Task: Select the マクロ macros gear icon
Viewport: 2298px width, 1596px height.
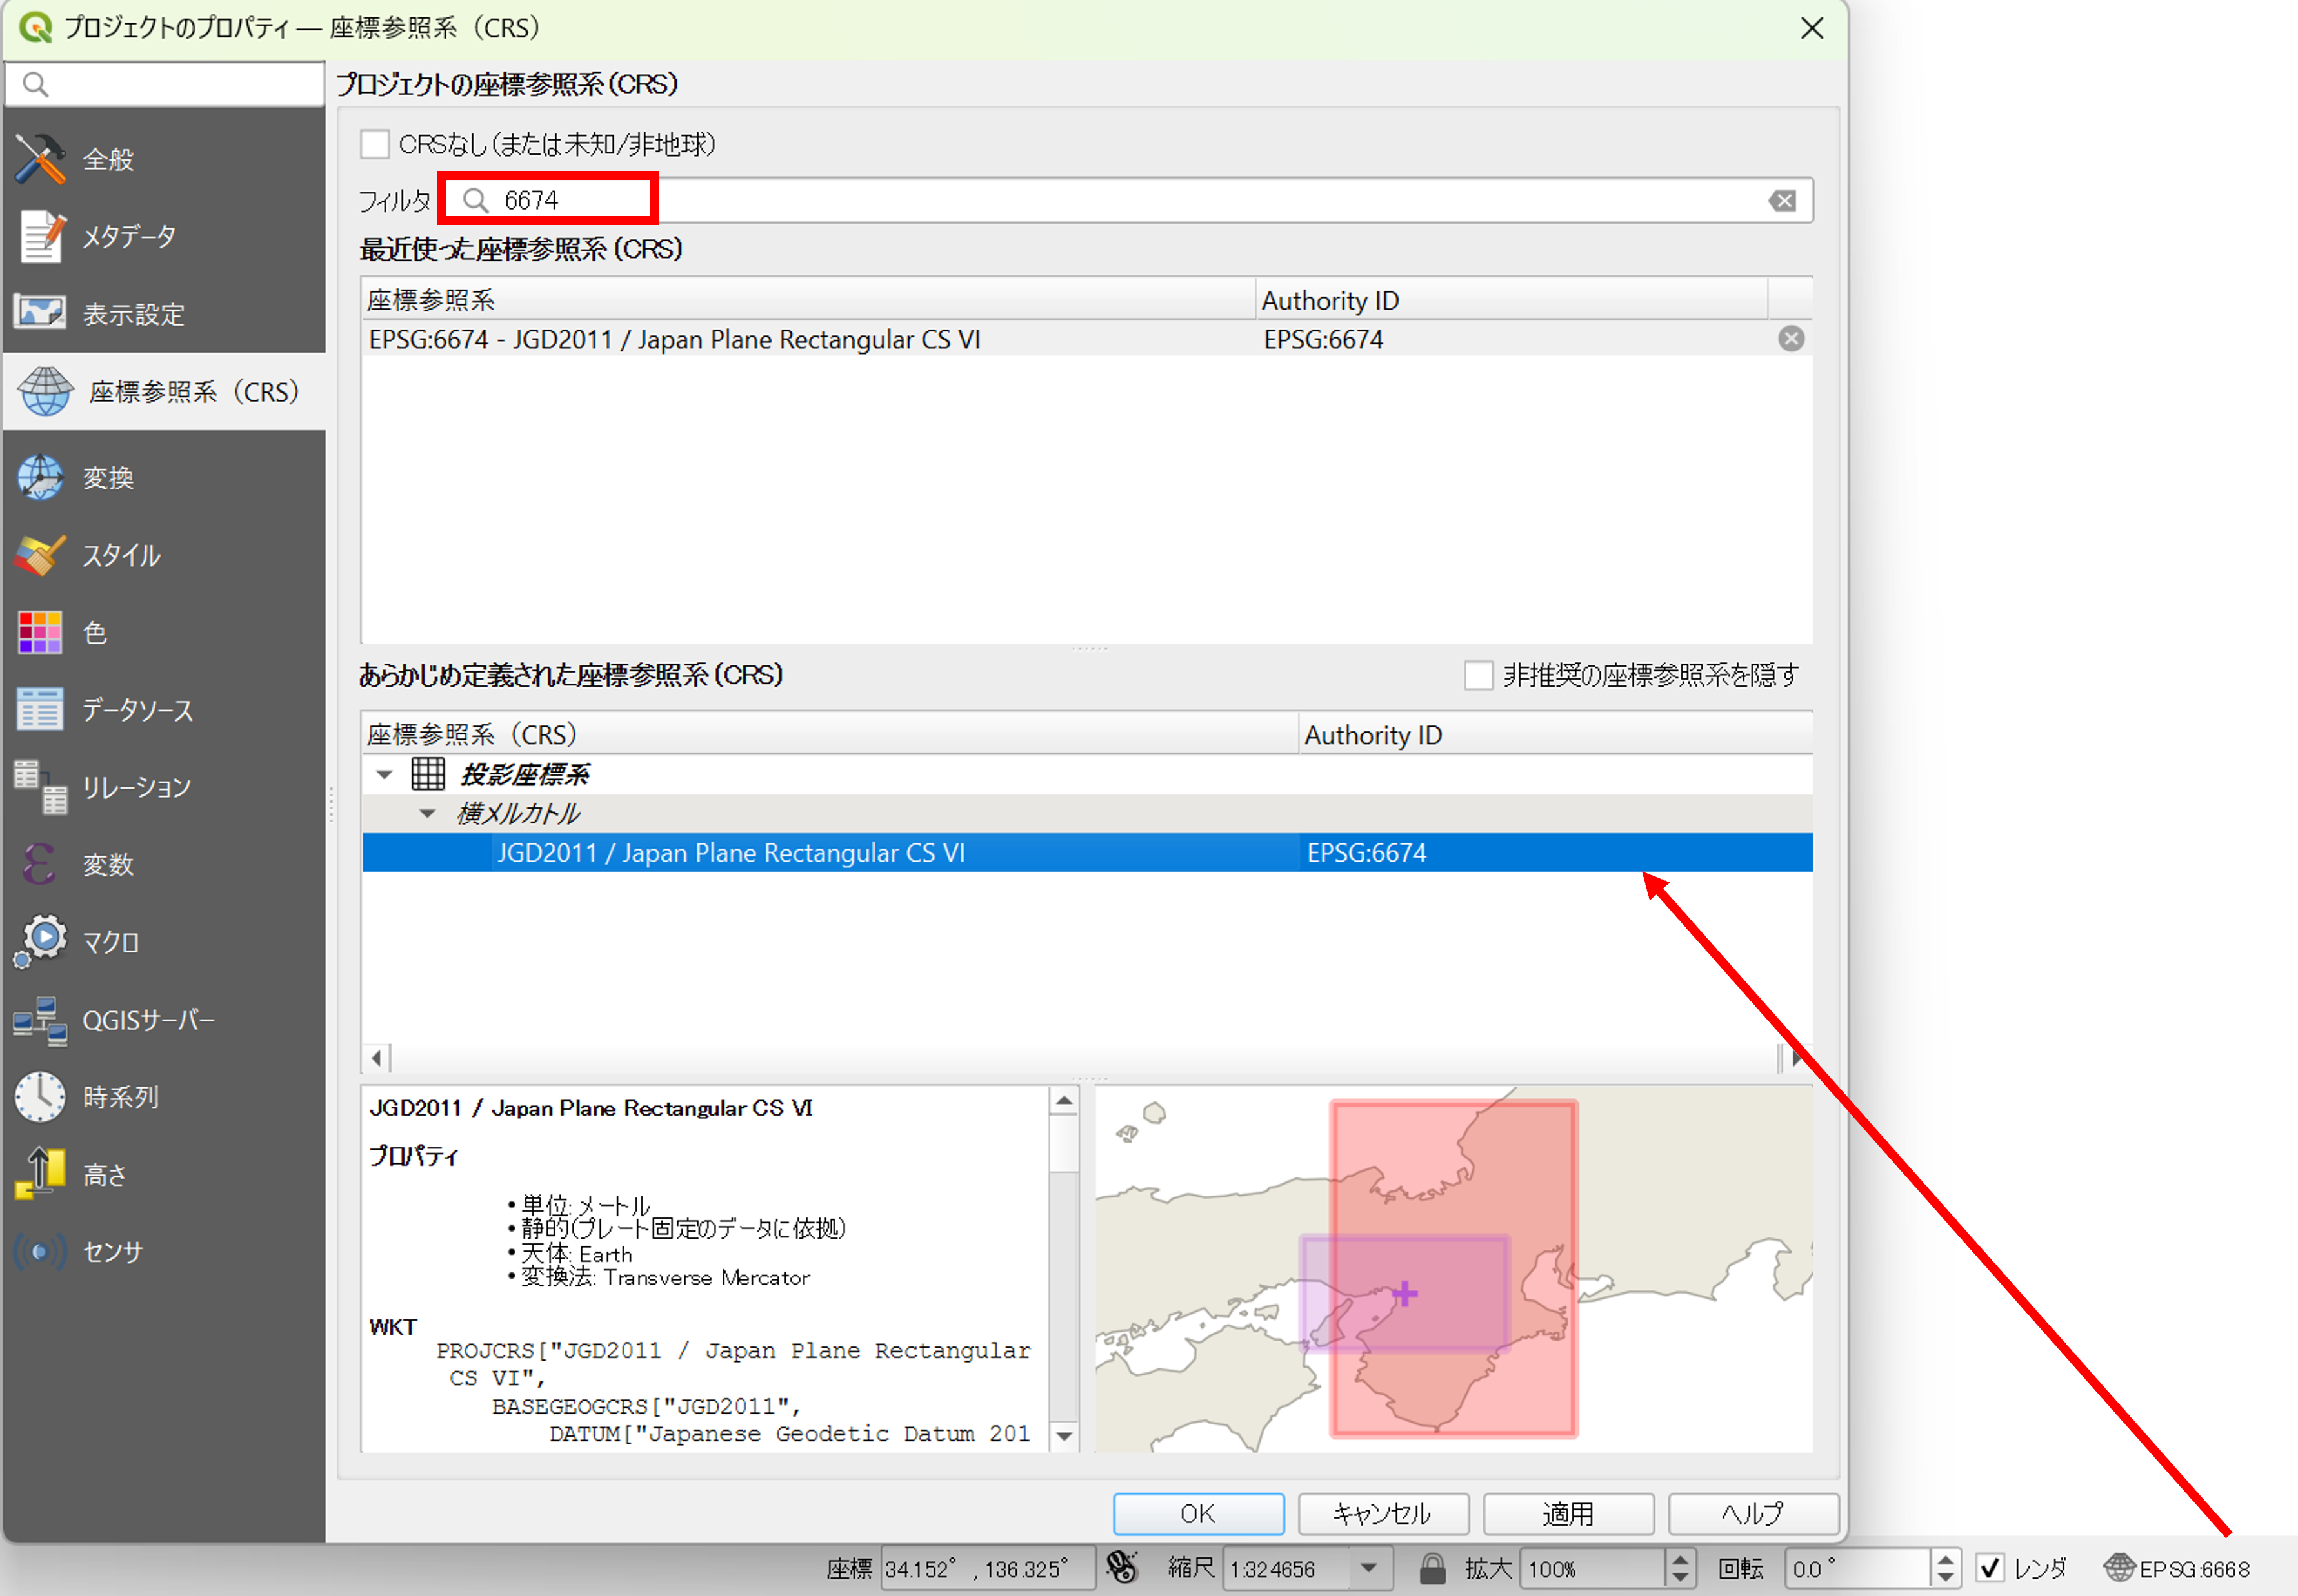Action: pyautogui.click(x=40, y=941)
